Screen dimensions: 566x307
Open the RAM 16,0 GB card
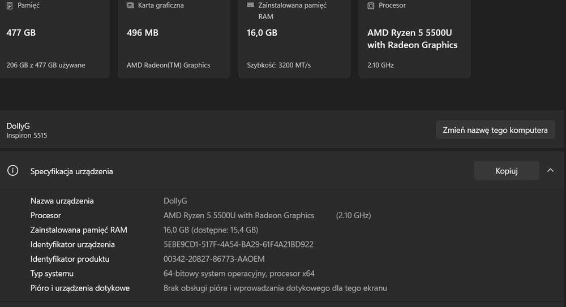pyautogui.click(x=294, y=38)
